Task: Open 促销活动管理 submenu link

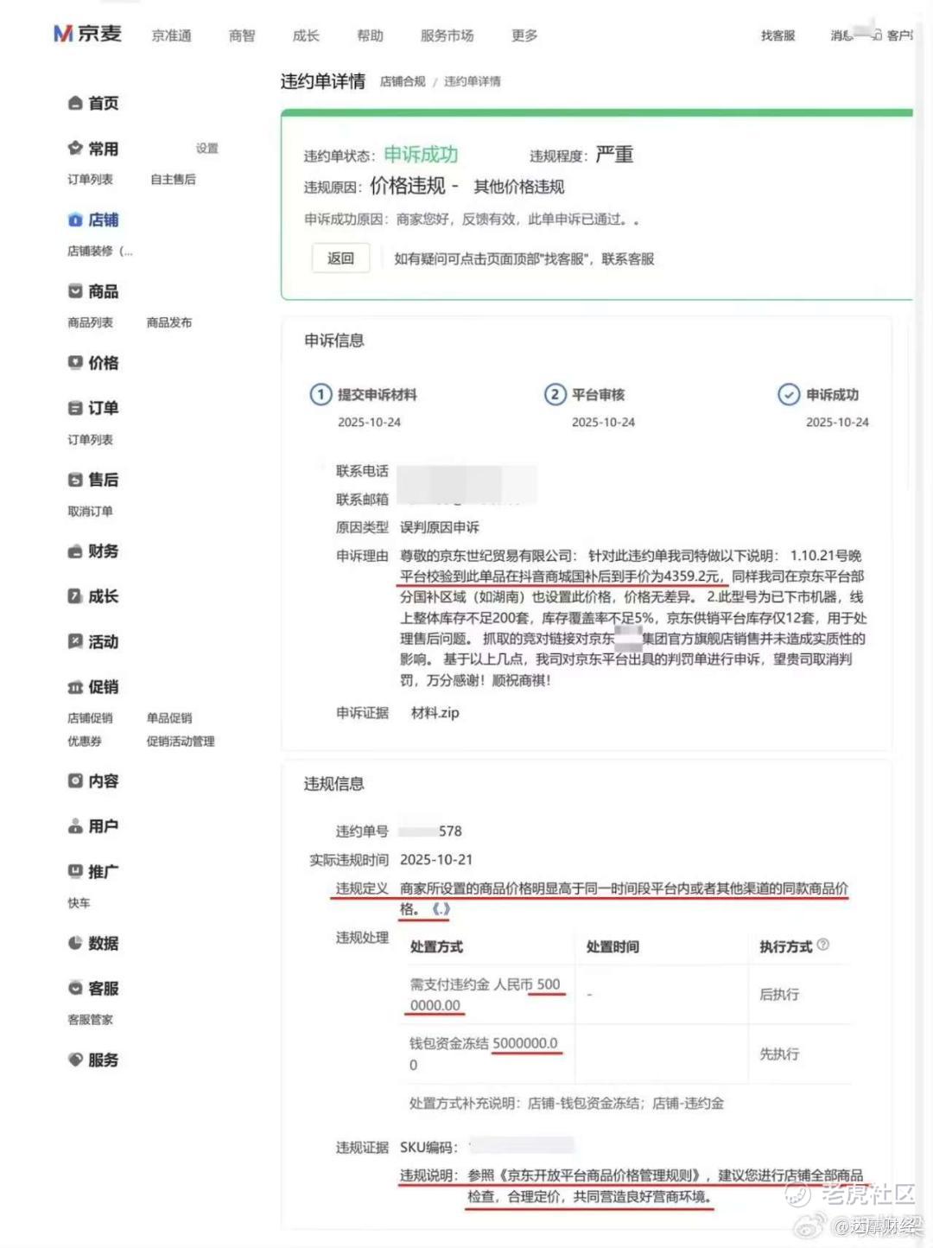Action: 181,742
